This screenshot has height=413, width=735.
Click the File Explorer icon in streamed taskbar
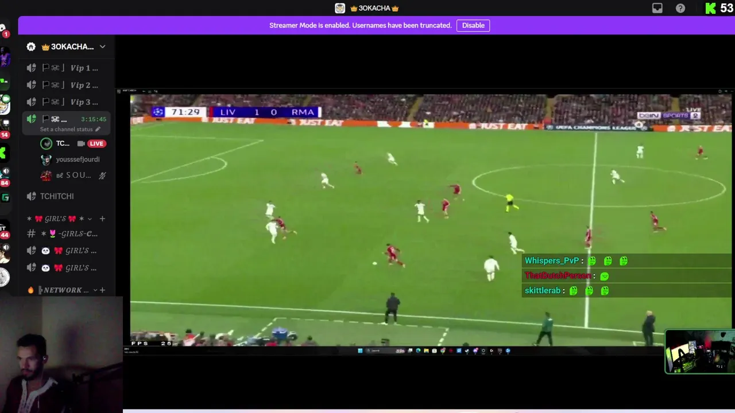pos(426,350)
